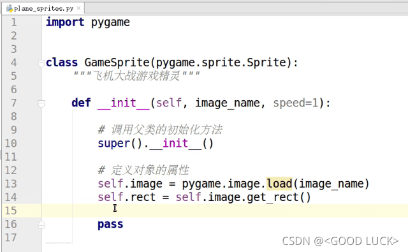This screenshot has height=252, width=408.
Task: Click 'pygame.sprite.Sprite' base class text
Action: click(221, 63)
